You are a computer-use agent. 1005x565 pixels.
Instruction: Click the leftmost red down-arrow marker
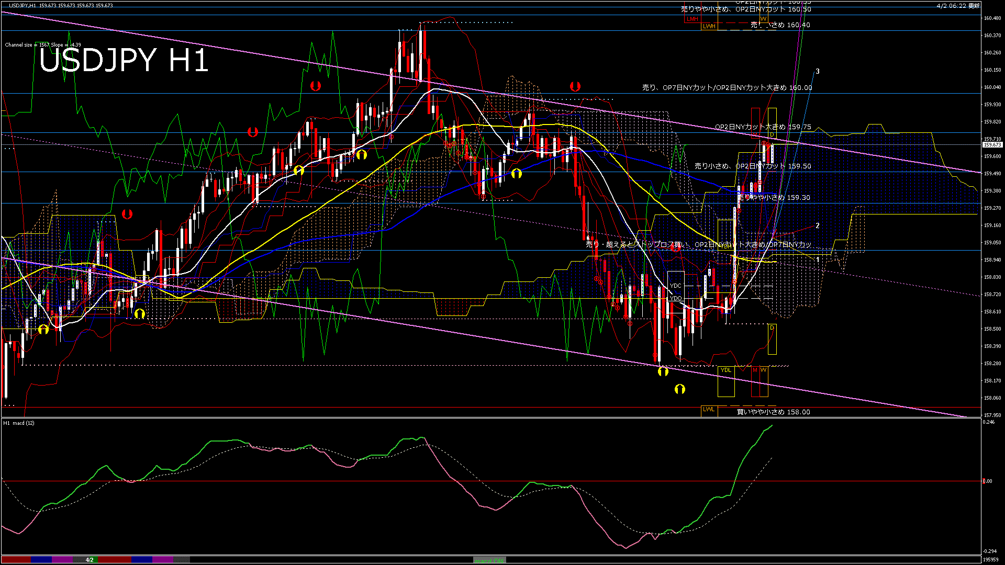[127, 214]
